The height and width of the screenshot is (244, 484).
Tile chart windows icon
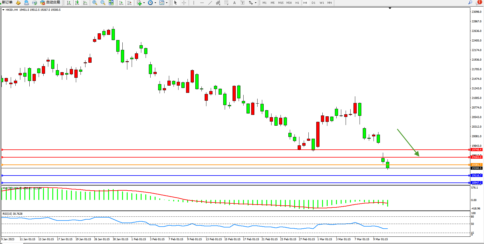pyautogui.click(x=111, y=3)
